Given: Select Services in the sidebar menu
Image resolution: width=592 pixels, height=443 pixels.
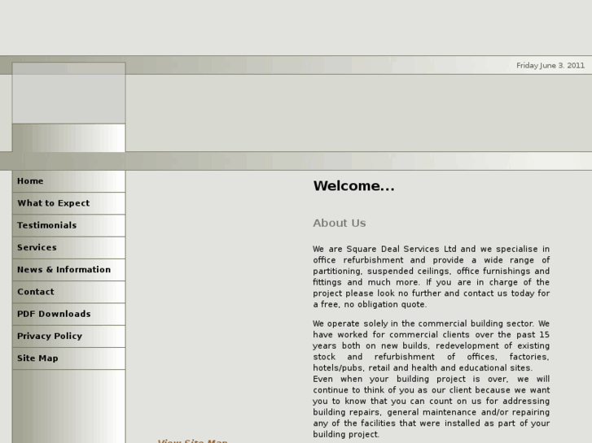Looking at the screenshot, I should 68,248.
